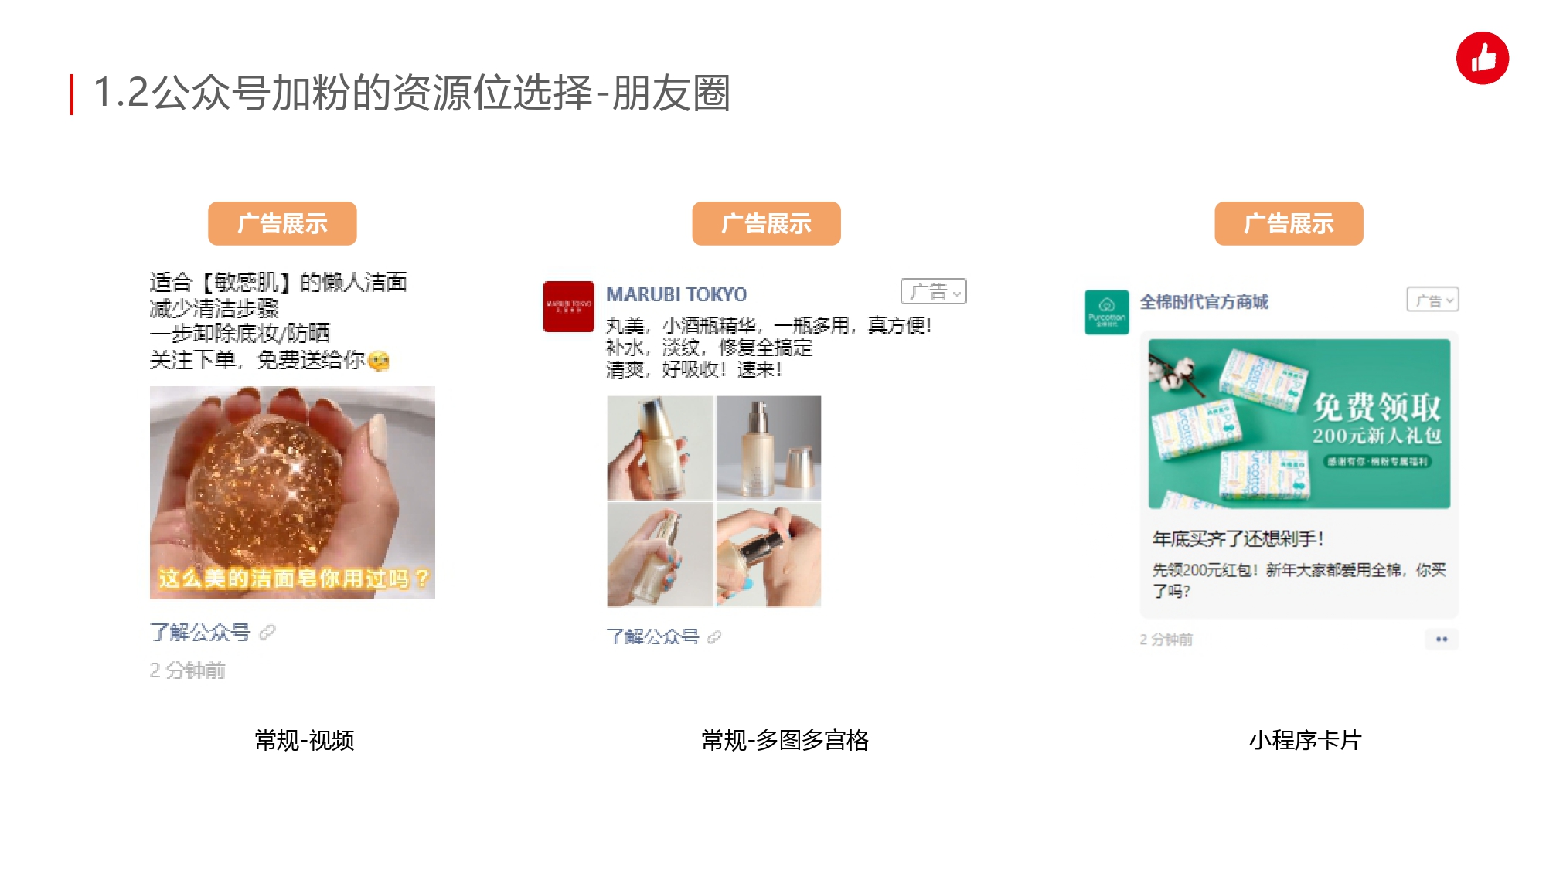Open MARUBI TOKYO account name link
The image size is (1546, 869).
point(676,294)
